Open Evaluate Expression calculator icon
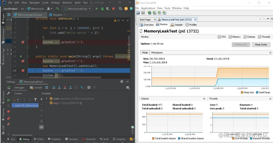Viewport: 273px width, 143px height. (89, 87)
